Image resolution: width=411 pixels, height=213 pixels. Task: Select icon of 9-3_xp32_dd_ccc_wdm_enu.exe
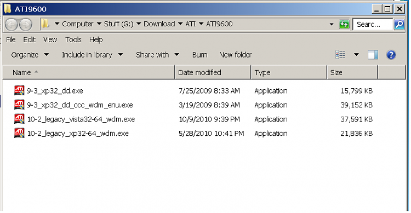click(19, 105)
